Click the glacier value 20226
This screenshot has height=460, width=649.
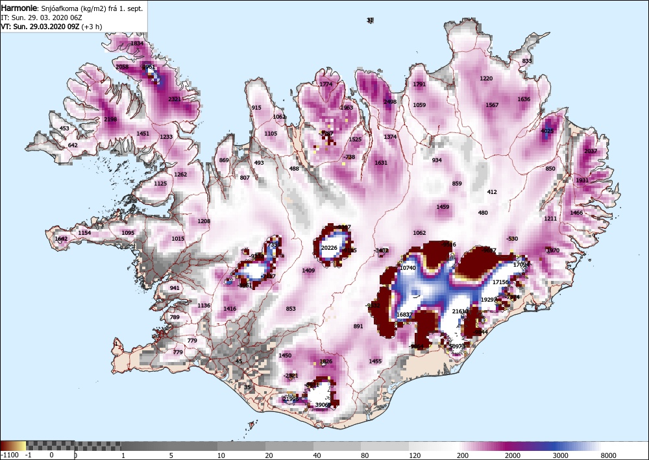330,248
